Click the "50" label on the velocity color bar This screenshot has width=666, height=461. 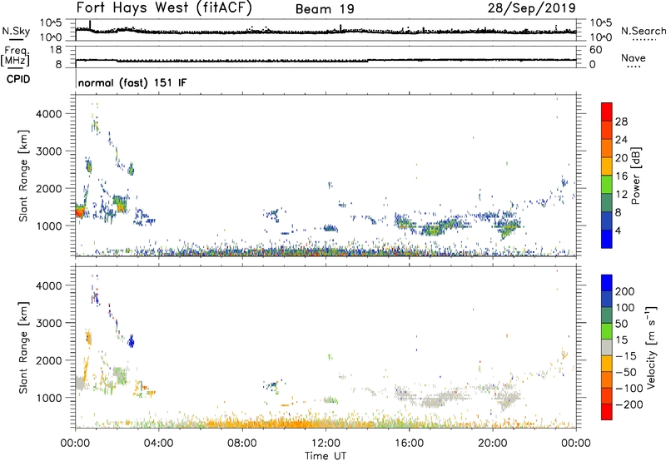pos(621,324)
